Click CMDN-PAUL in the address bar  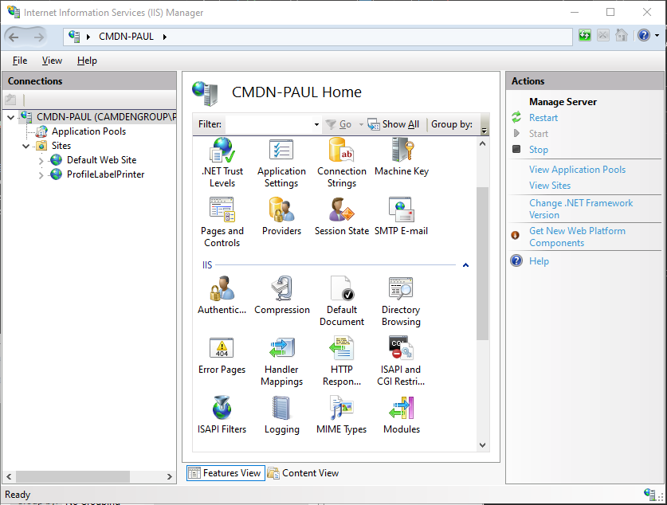click(127, 37)
